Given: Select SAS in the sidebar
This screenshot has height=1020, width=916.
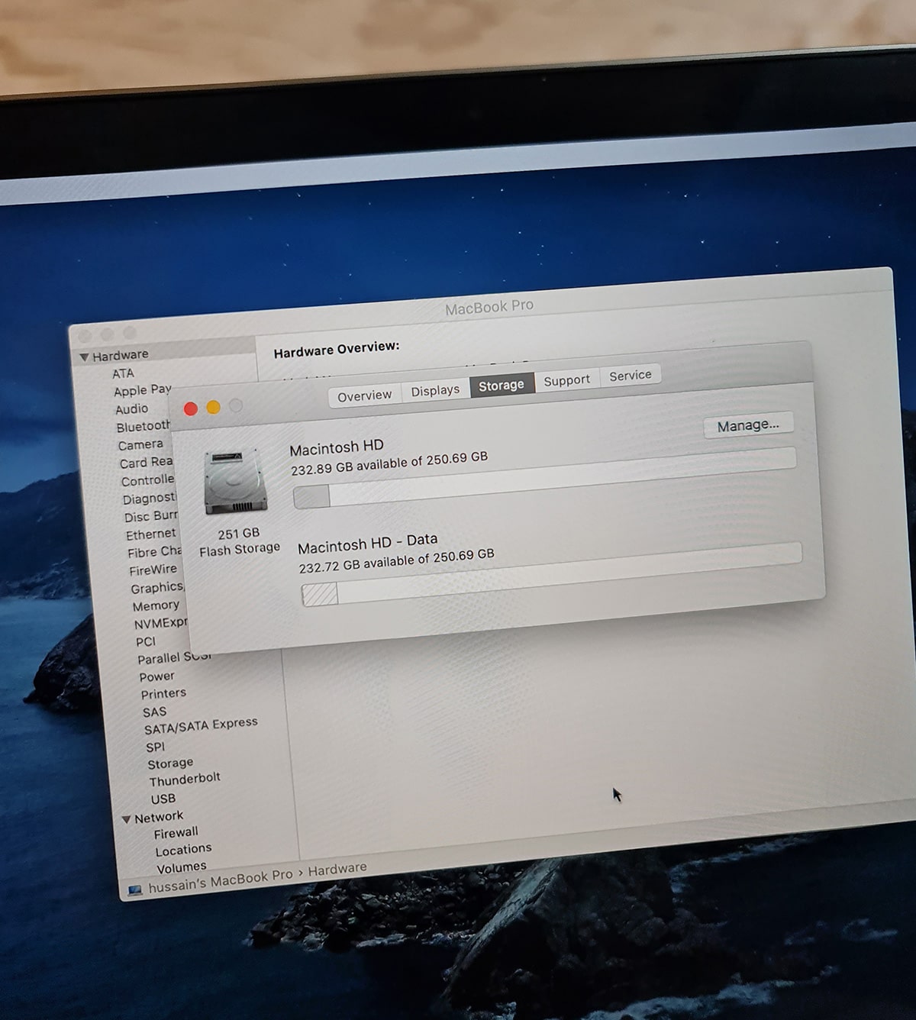Looking at the screenshot, I should (x=154, y=712).
